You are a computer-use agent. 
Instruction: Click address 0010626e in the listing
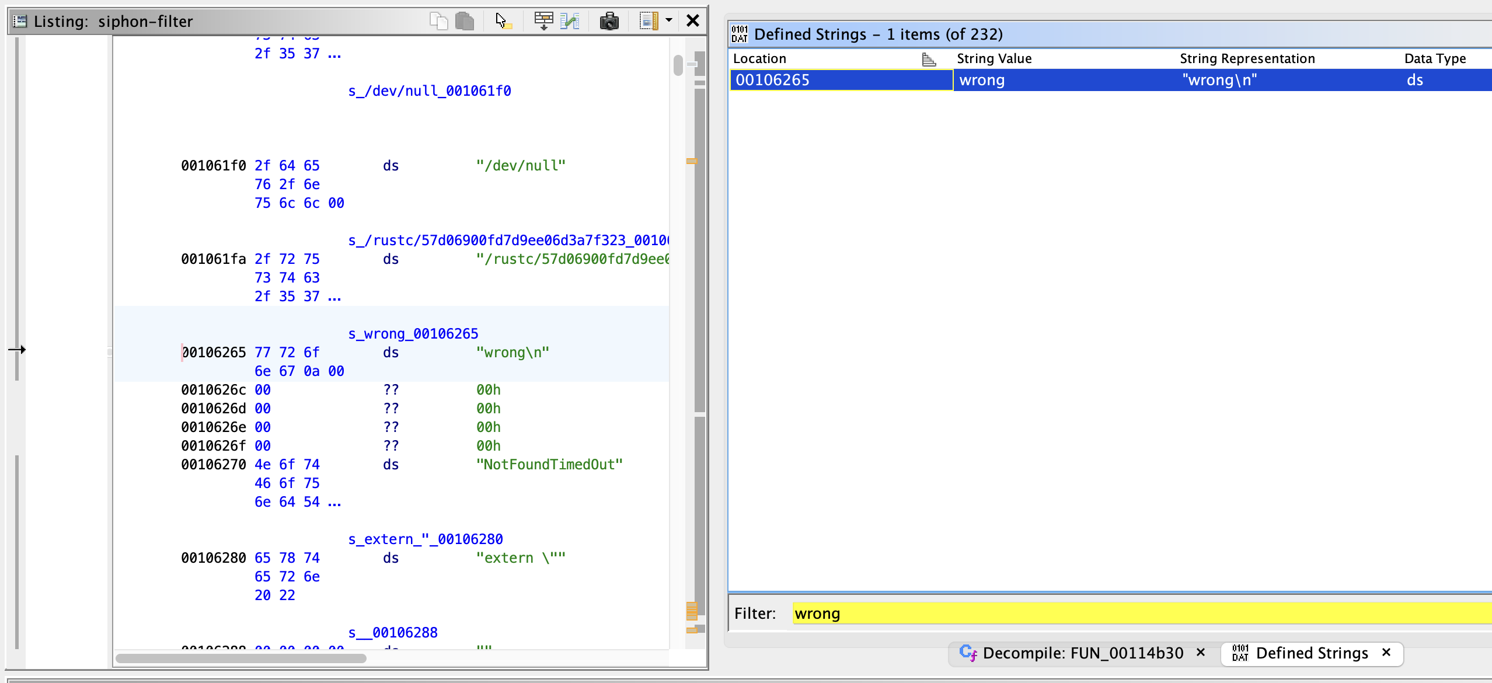click(x=214, y=427)
